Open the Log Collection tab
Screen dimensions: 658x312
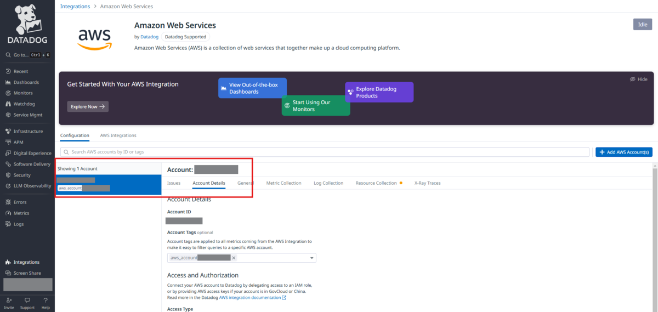[x=328, y=183]
